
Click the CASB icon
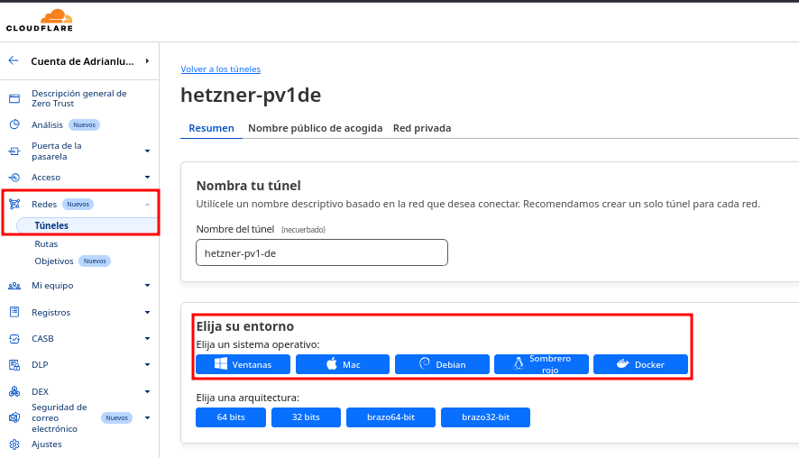click(14, 338)
